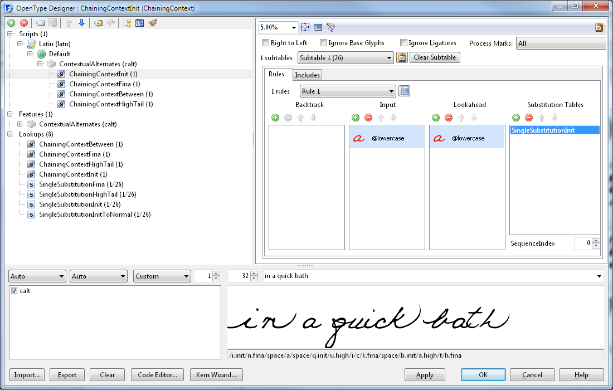Click the Help button
Viewport: 613px width, 390px height.
pos(581,375)
